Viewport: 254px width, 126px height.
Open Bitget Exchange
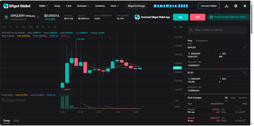click(136, 6)
